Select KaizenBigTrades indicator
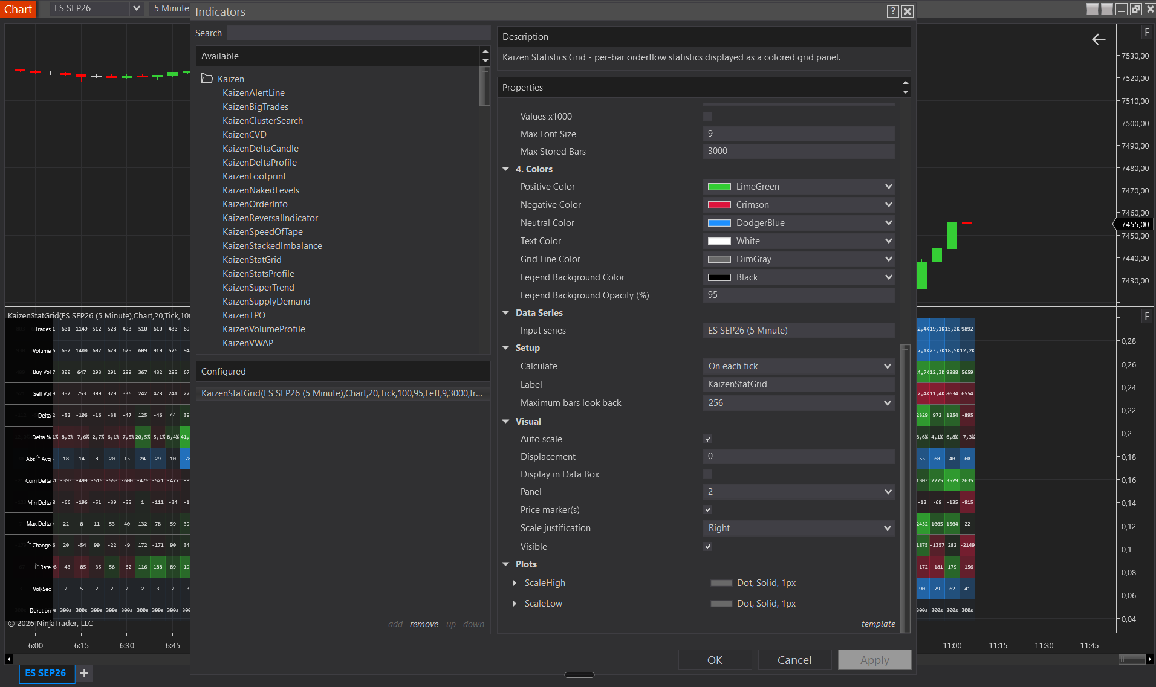 (255, 107)
